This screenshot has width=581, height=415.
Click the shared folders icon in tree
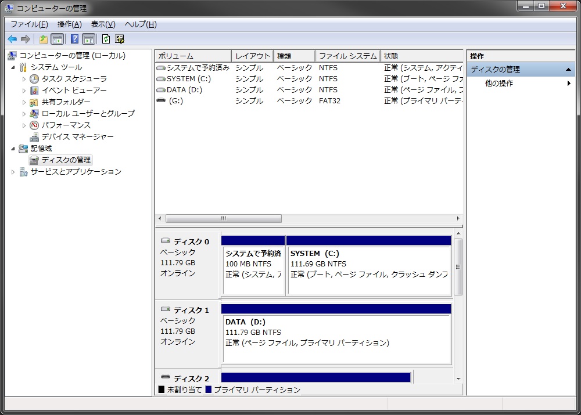[x=34, y=102]
